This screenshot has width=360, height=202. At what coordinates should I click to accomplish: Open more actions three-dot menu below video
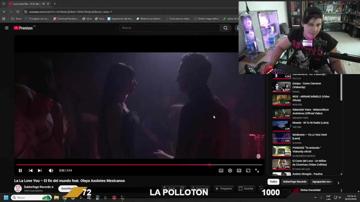click(x=261, y=189)
